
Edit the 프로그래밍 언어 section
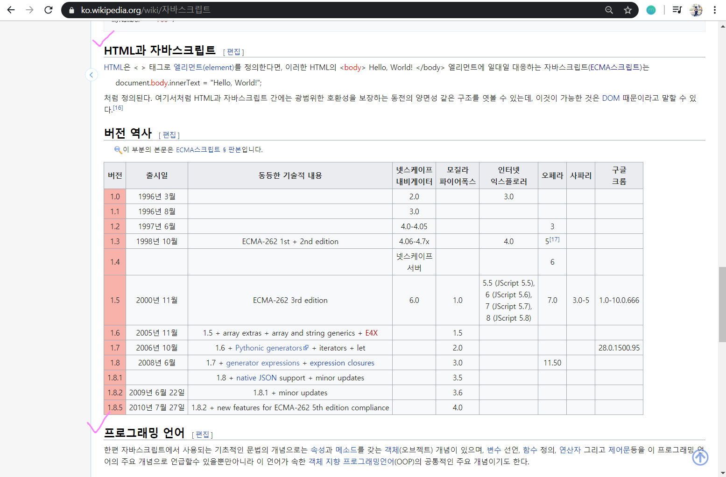pos(202,435)
